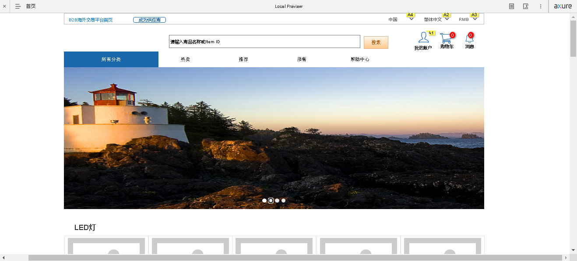Open the My Account (我的账户) icon

423,38
